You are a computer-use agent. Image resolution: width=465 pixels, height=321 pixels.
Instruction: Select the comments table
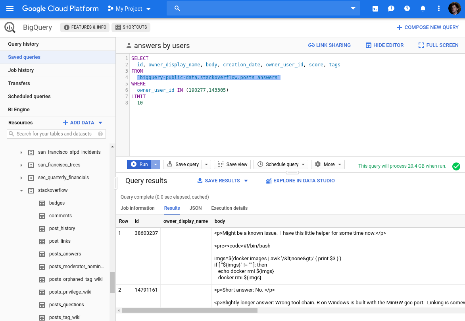(60, 216)
